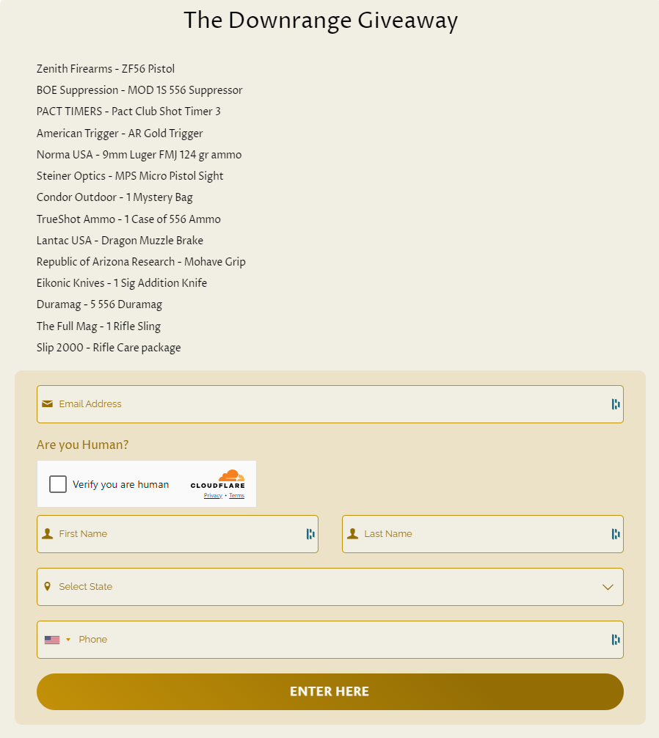Focus the Email Address input field
659x738 pixels.
coord(330,403)
